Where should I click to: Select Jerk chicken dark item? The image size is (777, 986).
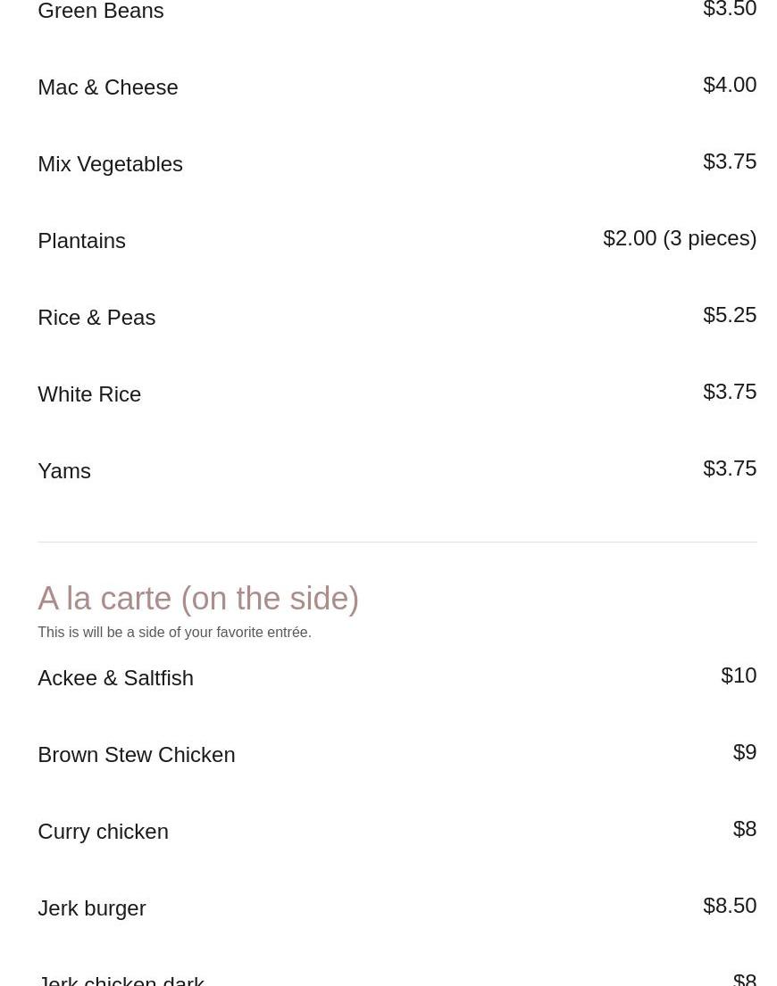(121, 980)
